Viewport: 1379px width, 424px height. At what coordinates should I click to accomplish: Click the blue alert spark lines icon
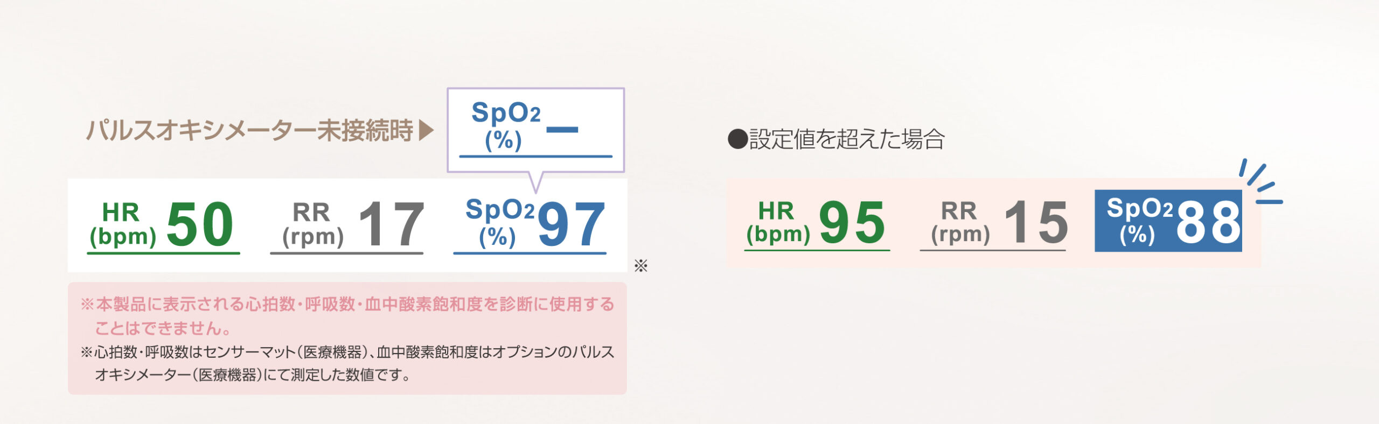[x=1261, y=182]
